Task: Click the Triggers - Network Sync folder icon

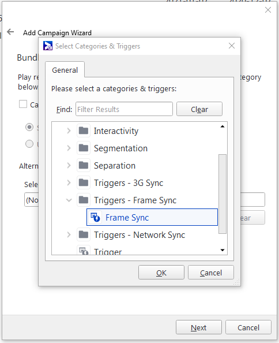Action: coord(84,234)
